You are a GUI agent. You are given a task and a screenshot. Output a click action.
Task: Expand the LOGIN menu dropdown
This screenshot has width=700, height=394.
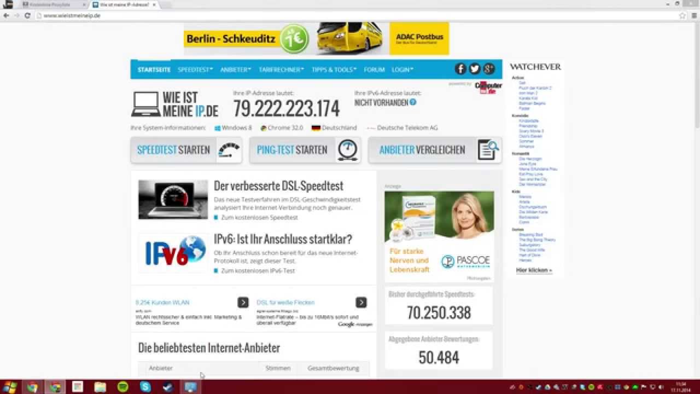coord(402,69)
